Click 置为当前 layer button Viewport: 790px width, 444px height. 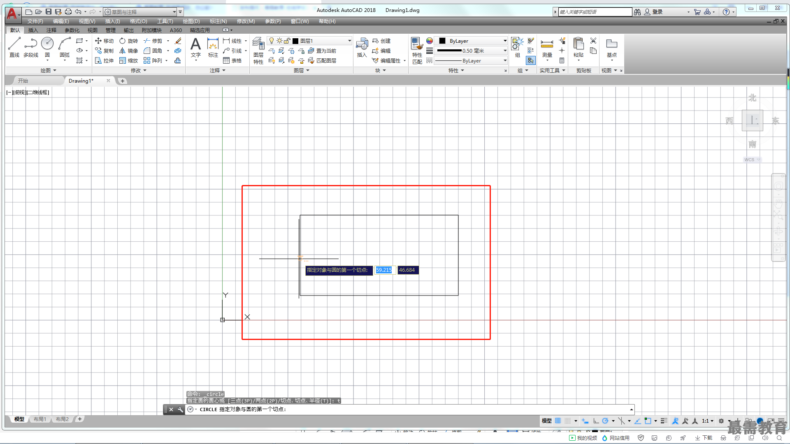click(322, 51)
